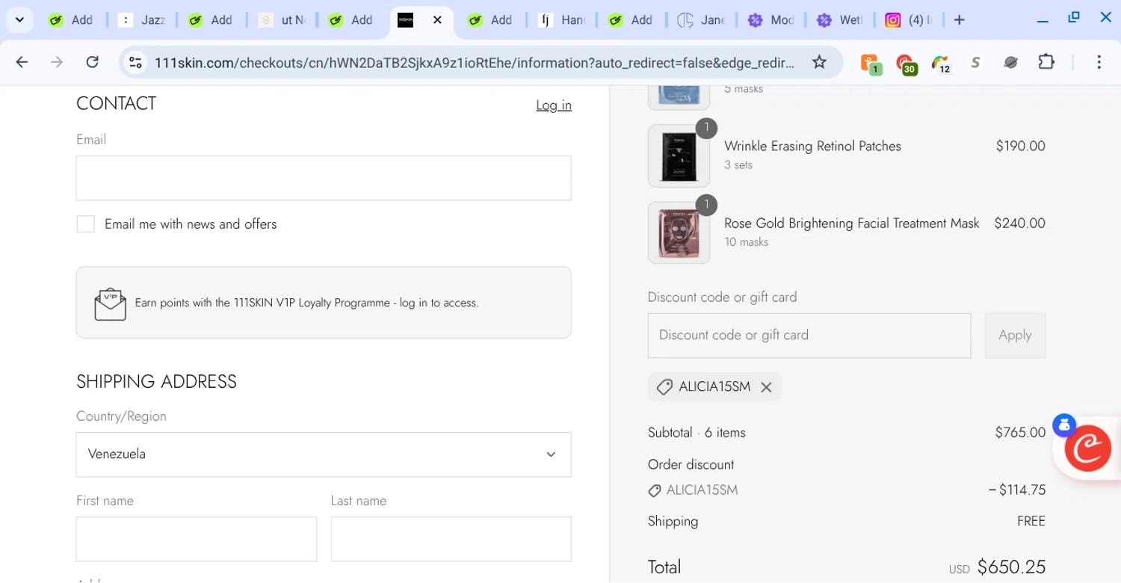Click the Log in link

click(554, 105)
